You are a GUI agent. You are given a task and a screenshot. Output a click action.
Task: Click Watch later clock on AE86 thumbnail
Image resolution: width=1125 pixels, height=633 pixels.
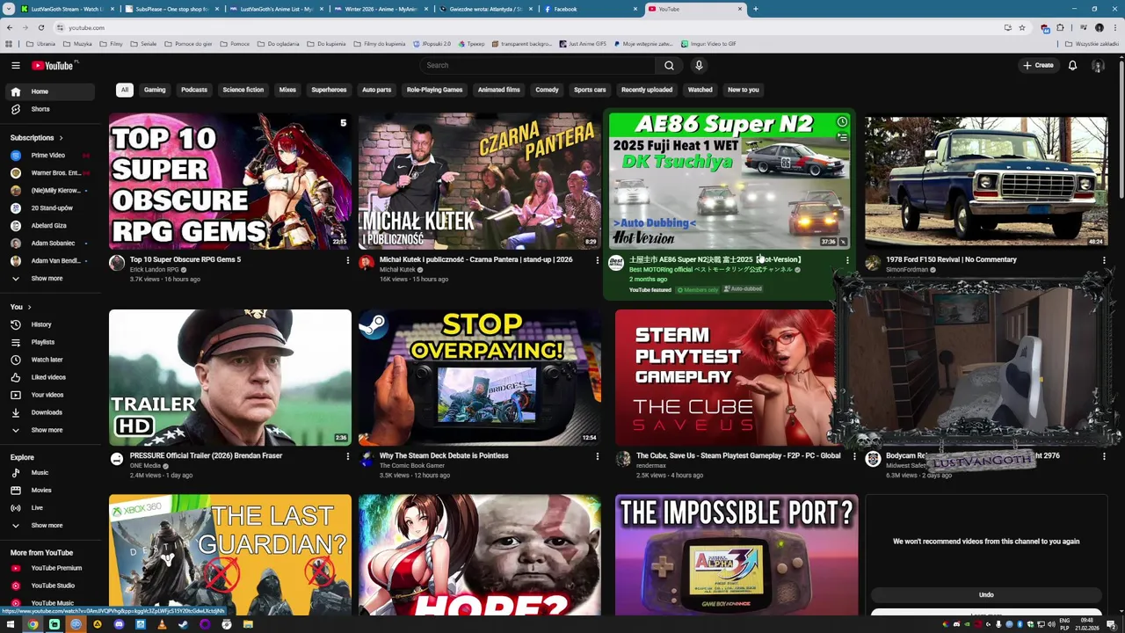pyautogui.click(x=842, y=122)
